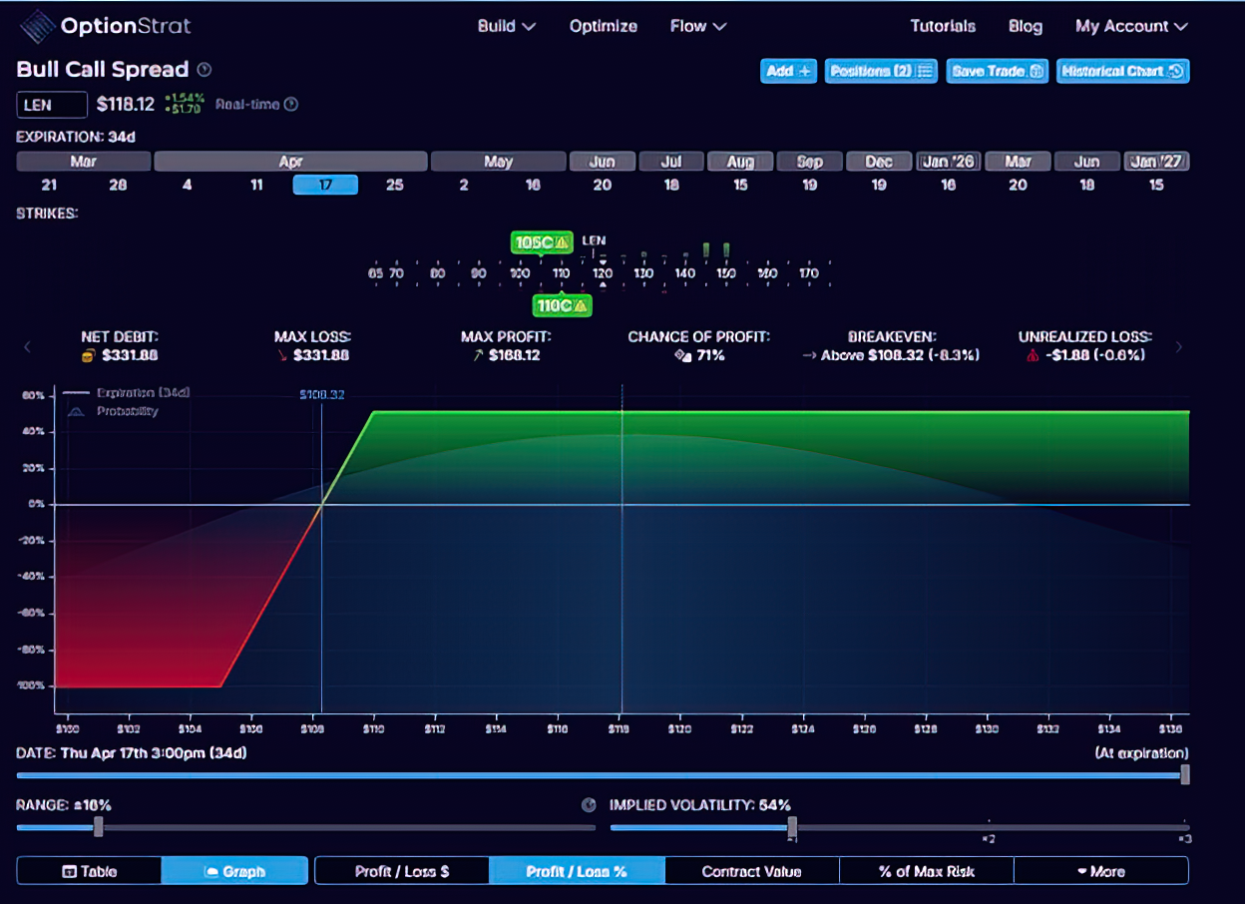Open the Historical Chart
The height and width of the screenshot is (904, 1245).
tap(1122, 71)
